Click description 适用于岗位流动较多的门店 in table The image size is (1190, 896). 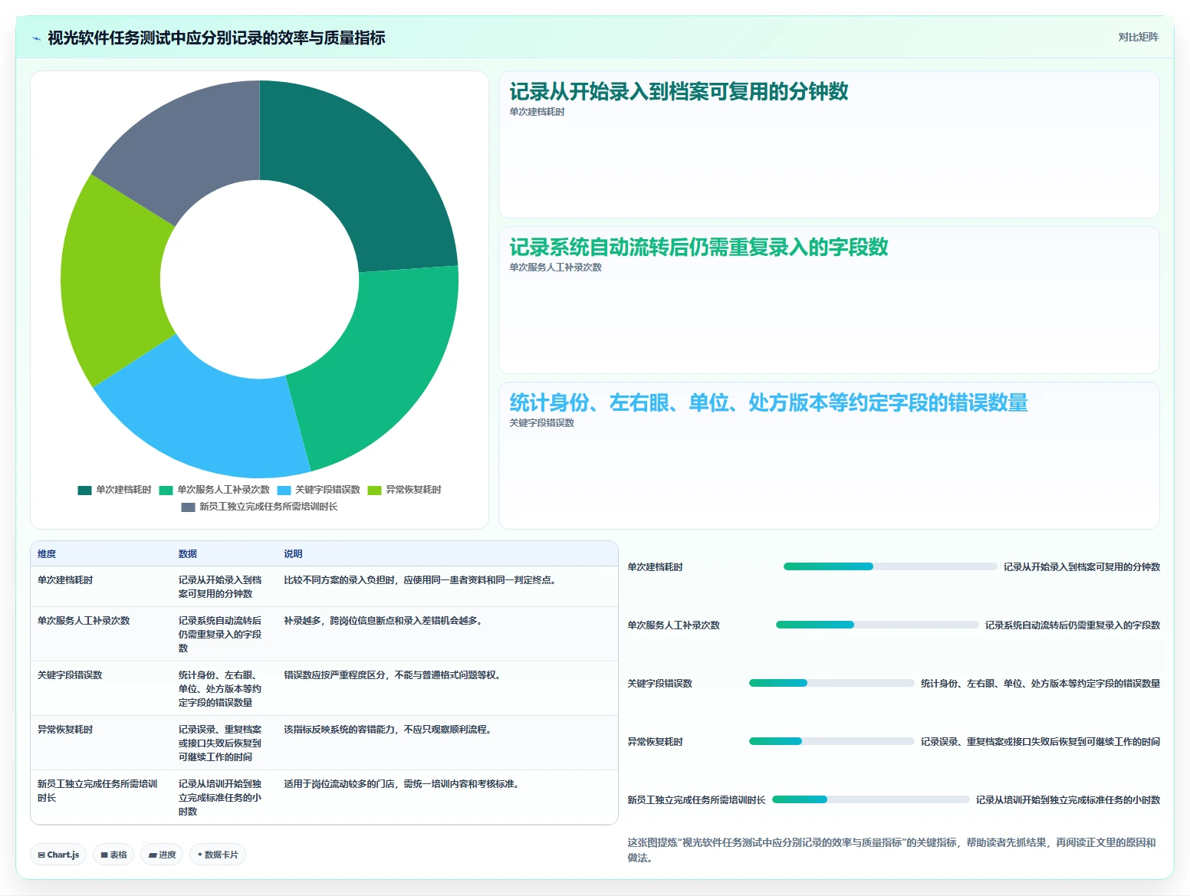click(x=401, y=784)
